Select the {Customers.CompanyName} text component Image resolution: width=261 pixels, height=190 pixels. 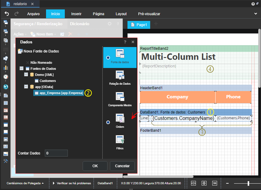point(183,118)
